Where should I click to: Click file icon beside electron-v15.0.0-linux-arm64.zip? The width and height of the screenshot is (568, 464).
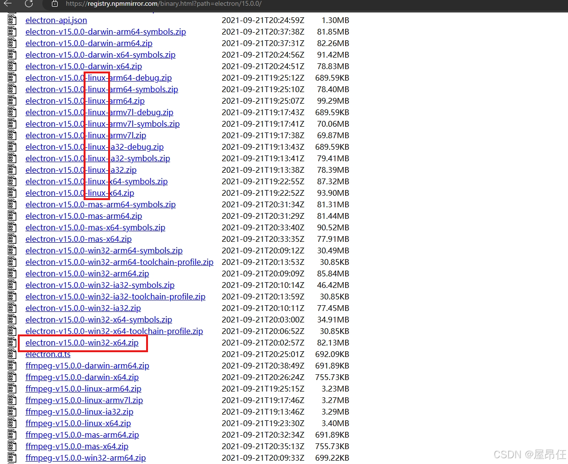(x=12, y=101)
